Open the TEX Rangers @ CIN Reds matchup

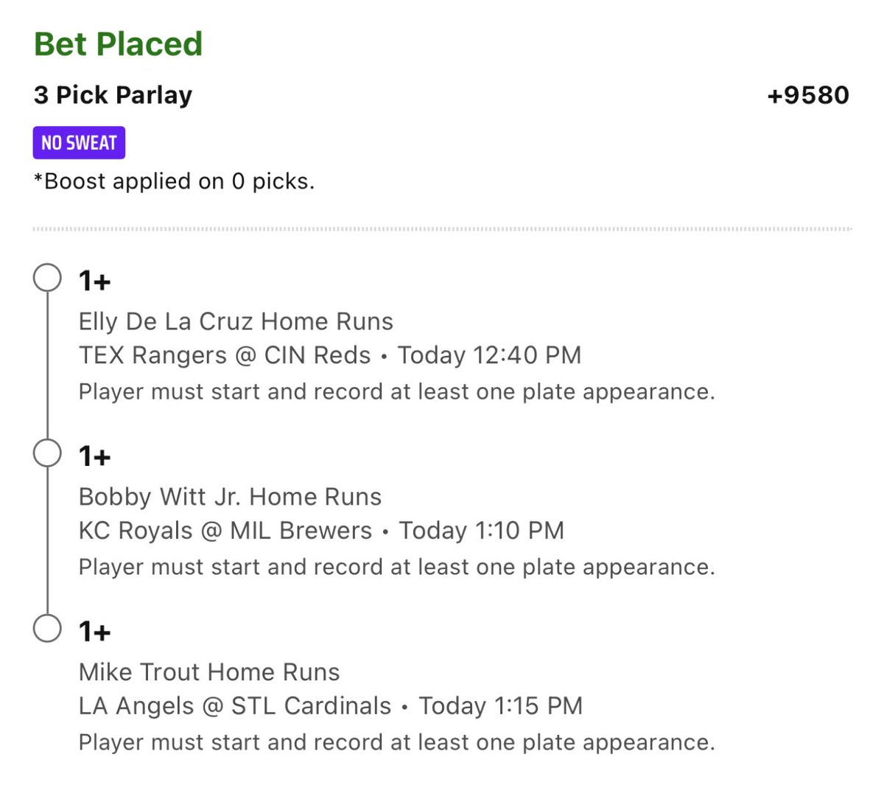pos(225,355)
